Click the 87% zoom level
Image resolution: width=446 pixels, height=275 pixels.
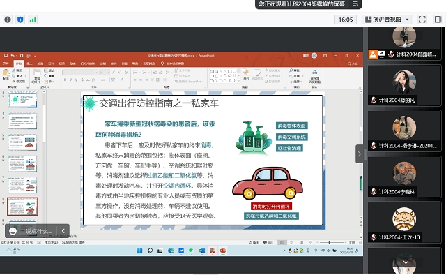[352, 242]
